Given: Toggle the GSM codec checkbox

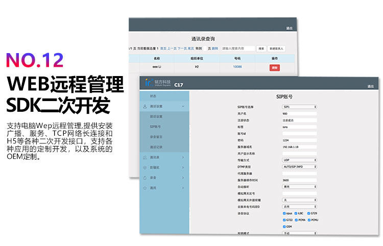Looking at the screenshot, I should coord(284,227).
